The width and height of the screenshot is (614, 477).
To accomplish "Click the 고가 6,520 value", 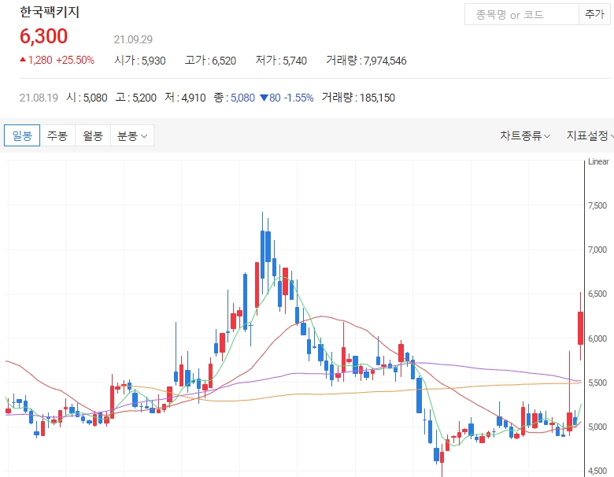I will point(211,61).
